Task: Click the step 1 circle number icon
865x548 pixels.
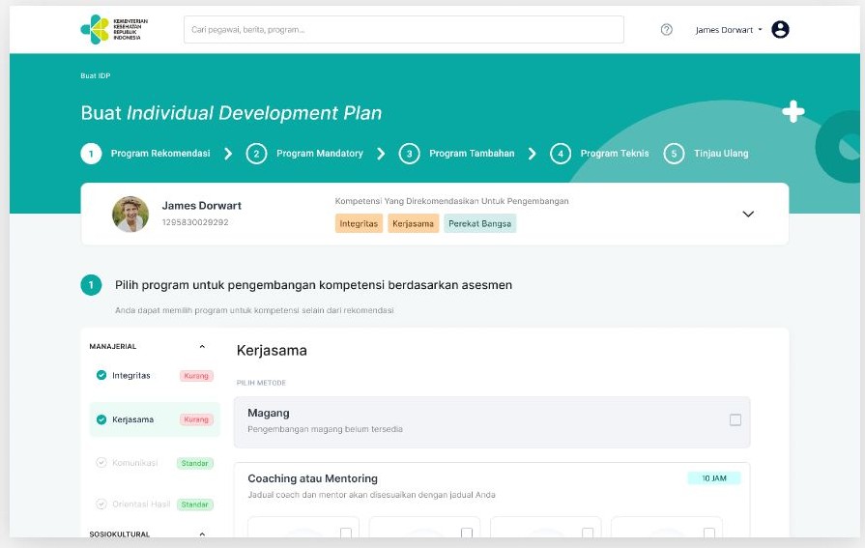Action: (91, 154)
